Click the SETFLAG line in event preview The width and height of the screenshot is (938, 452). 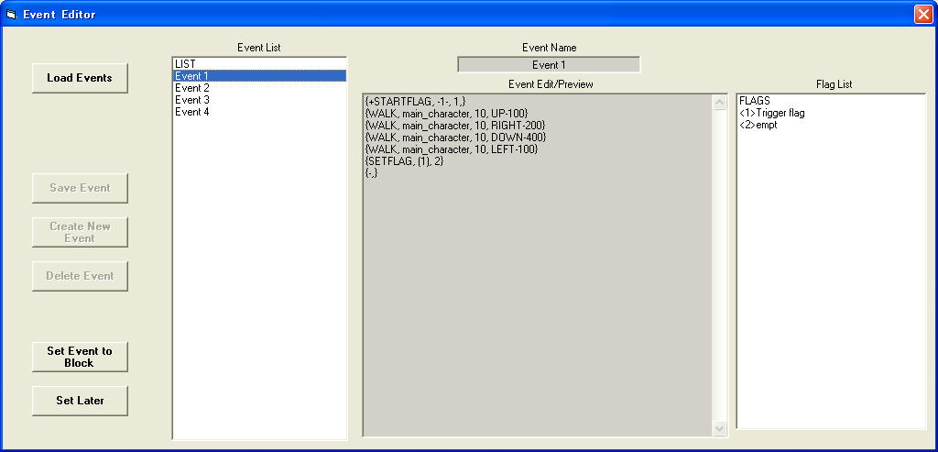pyautogui.click(x=407, y=160)
